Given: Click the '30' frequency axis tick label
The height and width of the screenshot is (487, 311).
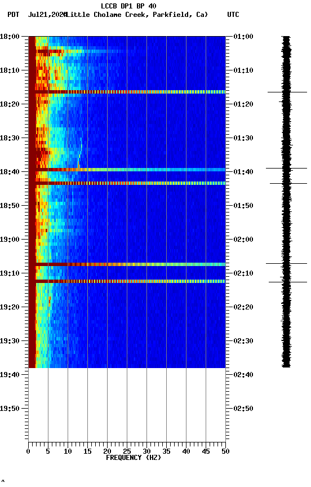Looking at the screenshot, I should (146, 452).
